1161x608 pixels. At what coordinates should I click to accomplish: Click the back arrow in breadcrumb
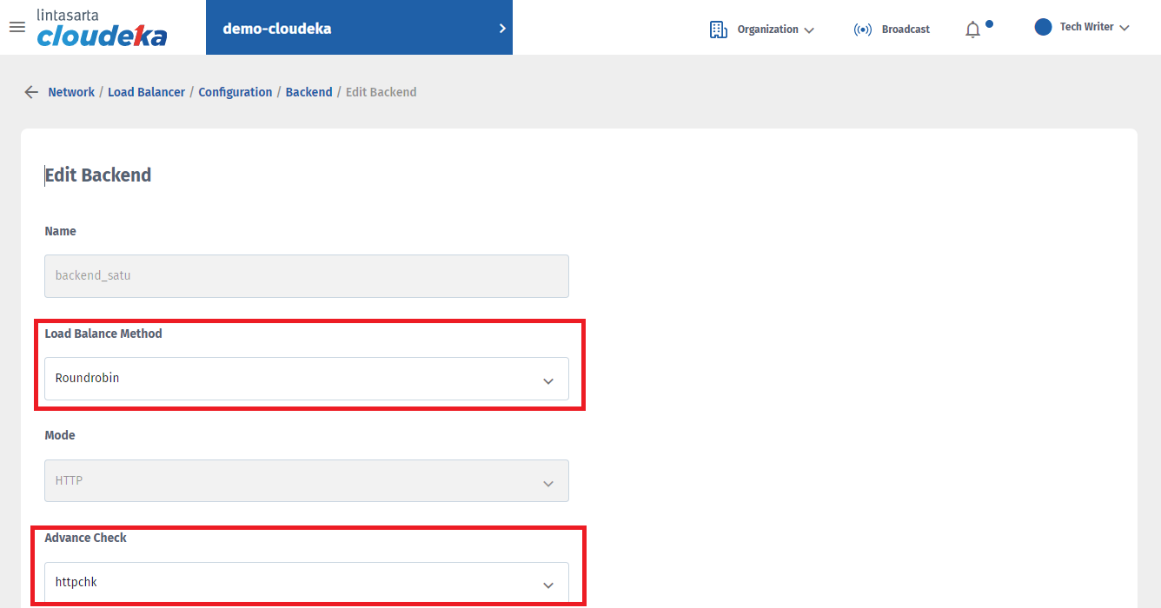coord(31,92)
